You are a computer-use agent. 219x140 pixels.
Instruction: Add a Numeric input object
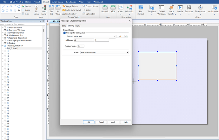point(105,9)
